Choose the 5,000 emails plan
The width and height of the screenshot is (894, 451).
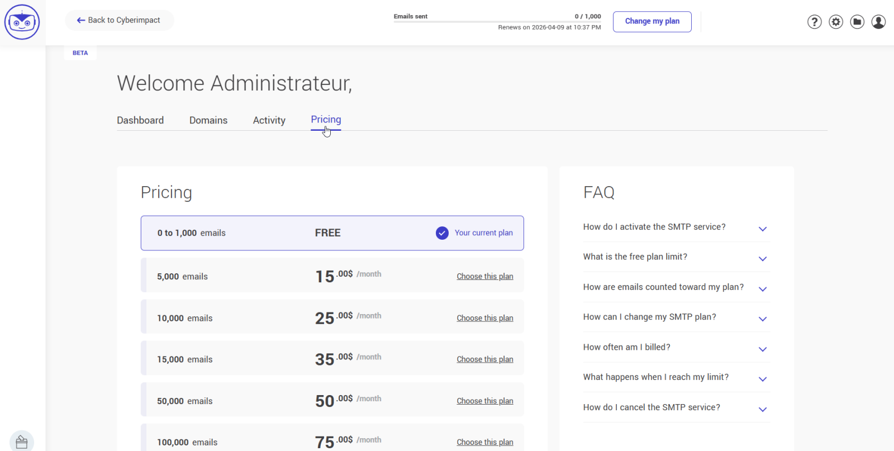click(x=484, y=277)
